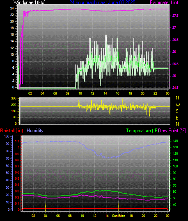
Task: Click the S compass letter
Action: 177,111
